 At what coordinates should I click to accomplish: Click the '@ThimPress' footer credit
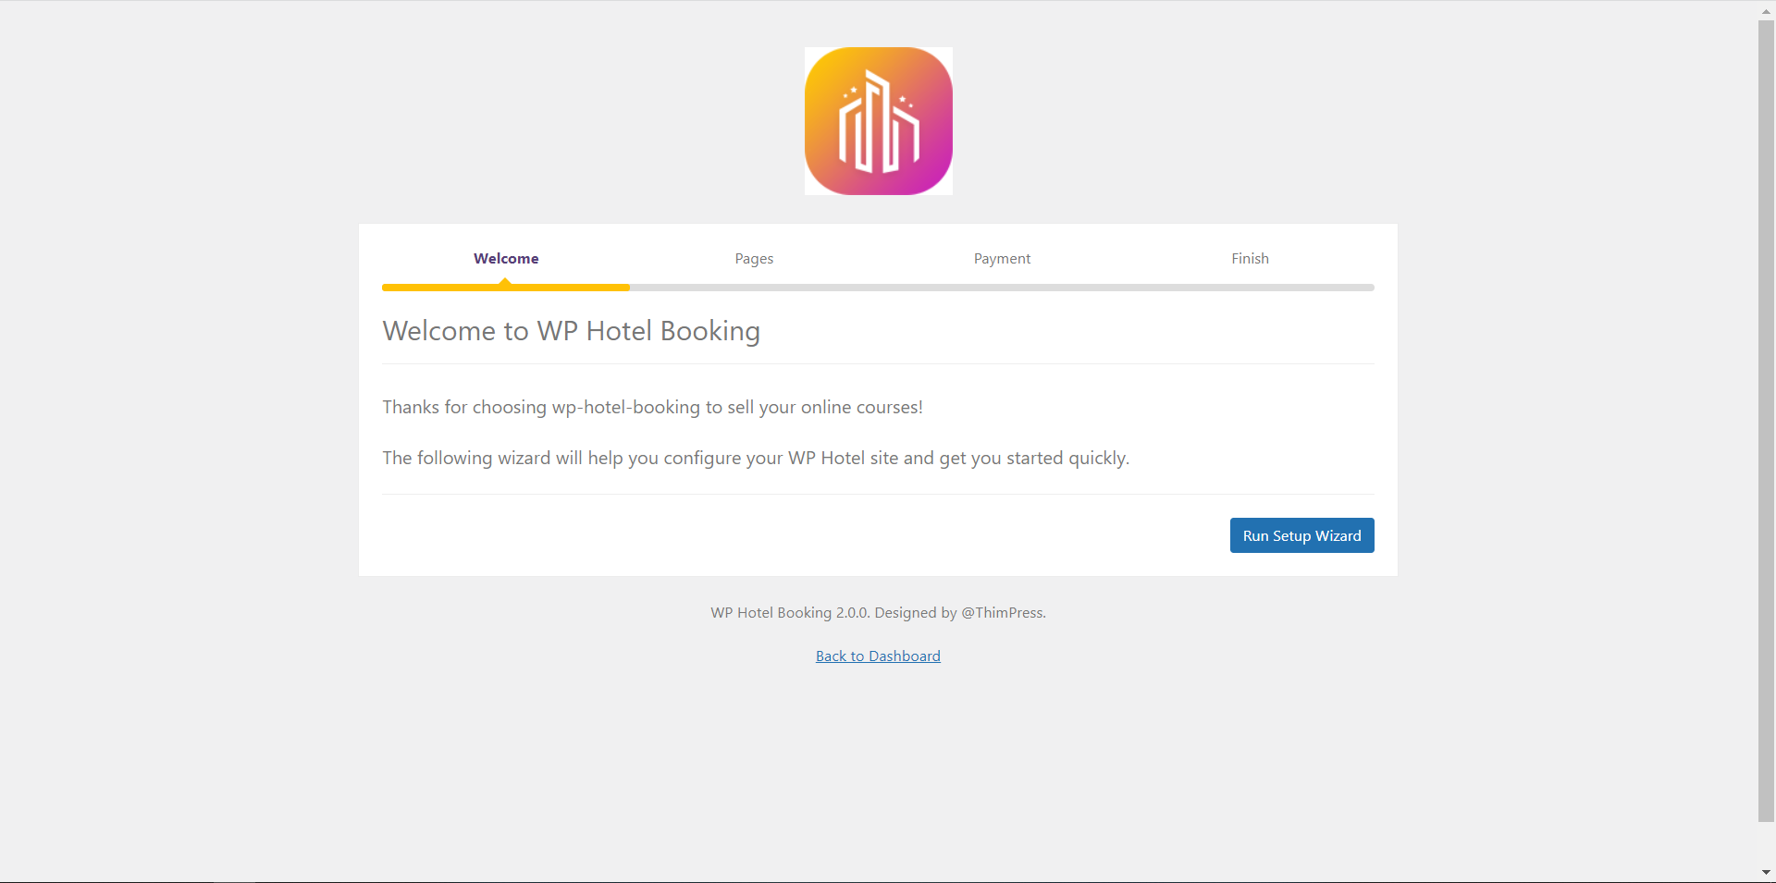pyautogui.click(x=1003, y=612)
